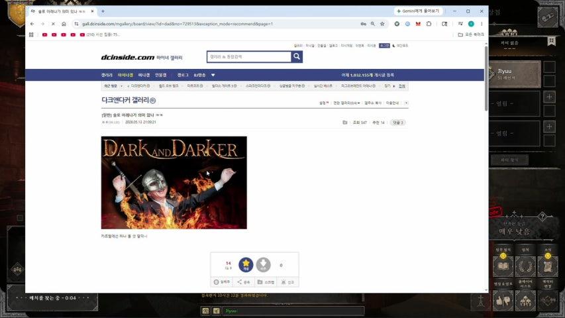Select the Jlyuu player card in game lobby

click(514, 74)
